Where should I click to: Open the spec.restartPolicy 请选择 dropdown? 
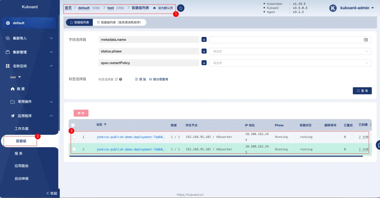click(290, 63)
